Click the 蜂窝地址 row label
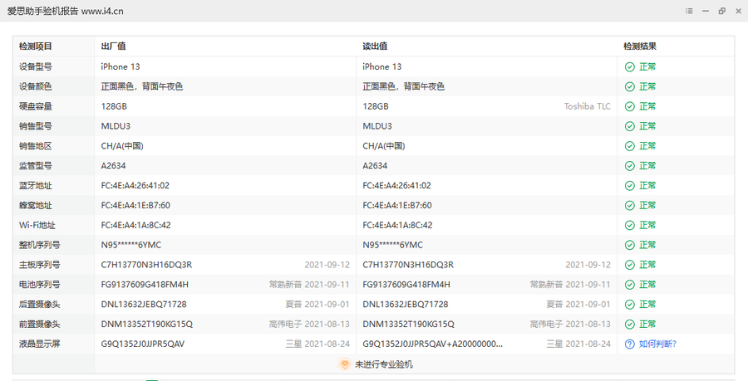 pyautogui.click(x=35, y=205)
